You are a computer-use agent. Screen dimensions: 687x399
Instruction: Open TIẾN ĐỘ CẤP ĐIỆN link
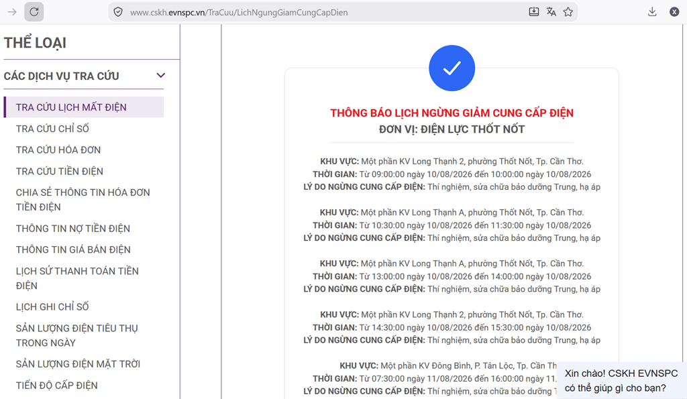point(57,386)
